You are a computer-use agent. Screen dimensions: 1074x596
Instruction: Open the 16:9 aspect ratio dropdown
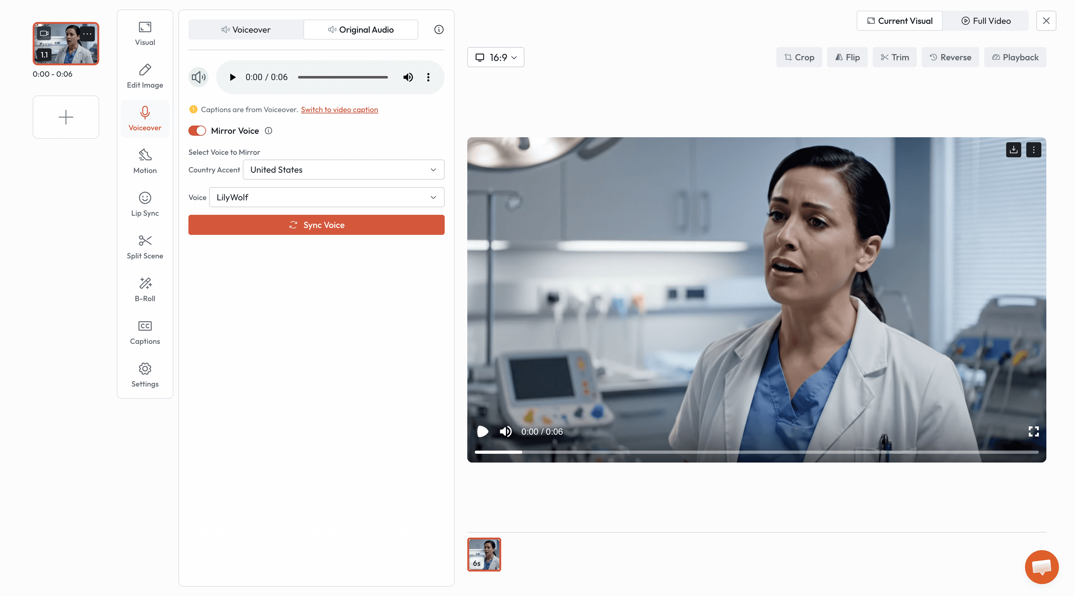tap(495, 57)
